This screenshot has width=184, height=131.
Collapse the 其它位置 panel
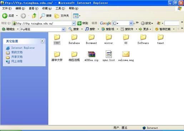(42, 41)
